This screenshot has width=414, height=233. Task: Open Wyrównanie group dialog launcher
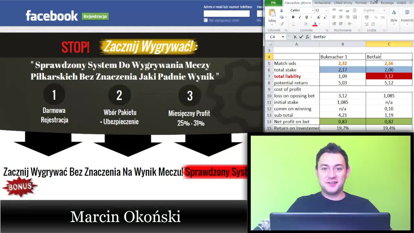click(x=359, y=30)
